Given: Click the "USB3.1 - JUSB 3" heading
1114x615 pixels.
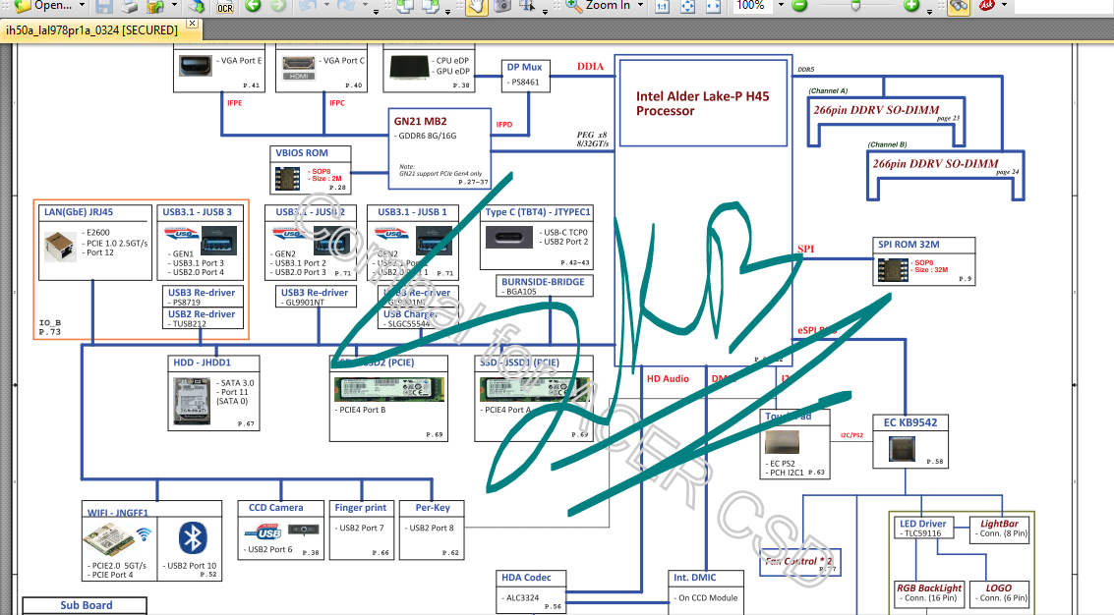Looking at the screenshot, I should pos(197,211).
